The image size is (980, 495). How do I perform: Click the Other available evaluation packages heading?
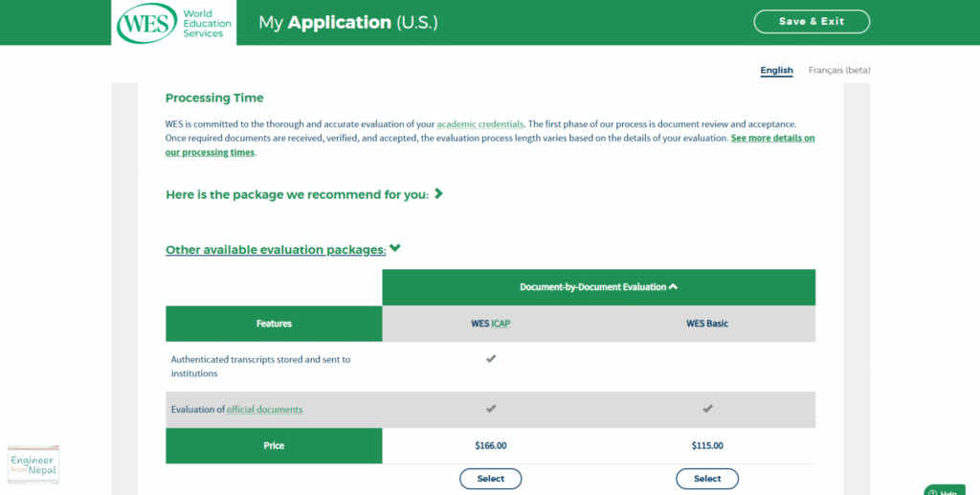click(x=276, y=249)
